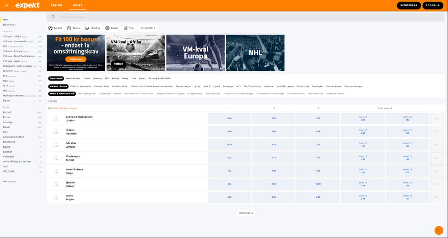Open the Fotboll / VM-kval - Europa heading link

tap(64, 109)
